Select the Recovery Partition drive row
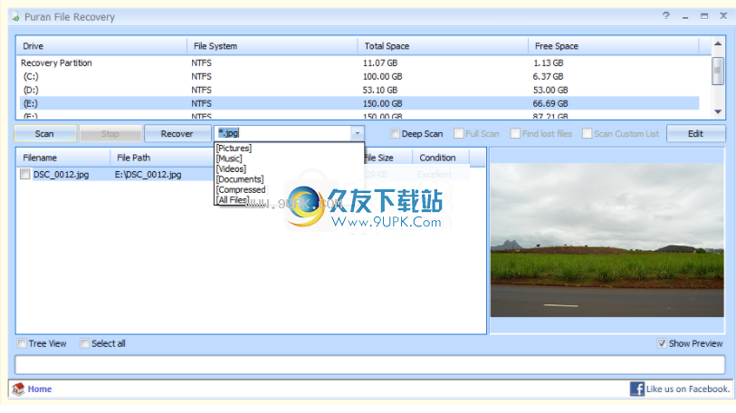The height and width of the screenshot is (413, 736). 359,63
